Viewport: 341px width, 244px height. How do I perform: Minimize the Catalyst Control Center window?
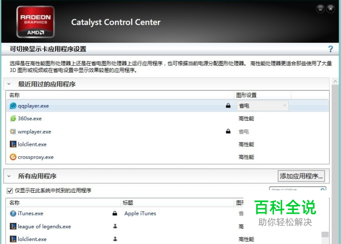(x=320, y=9)
